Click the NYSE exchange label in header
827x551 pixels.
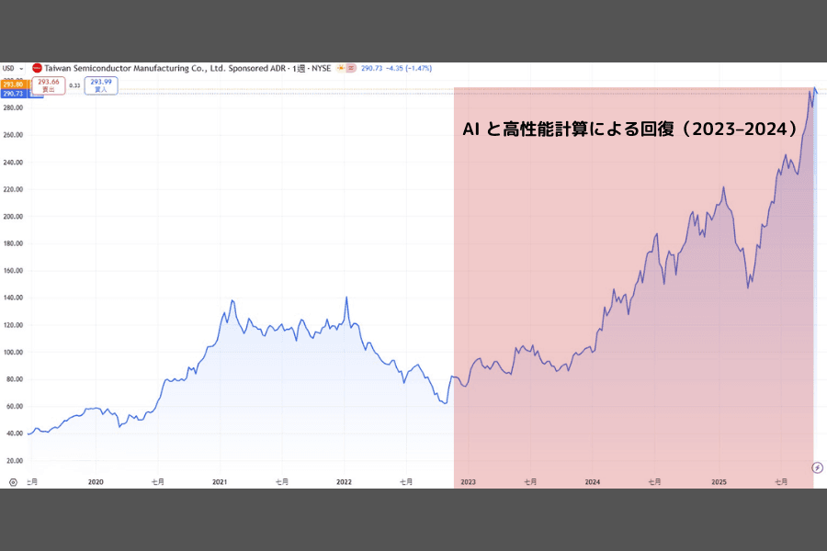(x=322, y=69)
